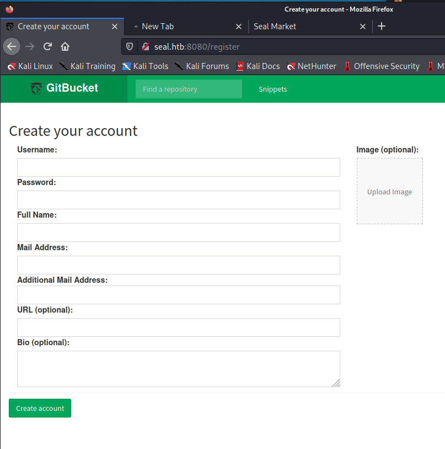Click the browser back arrow button

12,46
